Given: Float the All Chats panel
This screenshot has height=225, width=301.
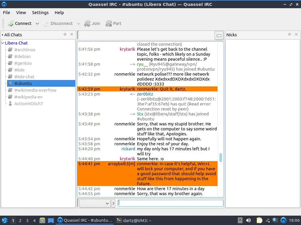Looking at the screenshot, I should tap(65, 35).
